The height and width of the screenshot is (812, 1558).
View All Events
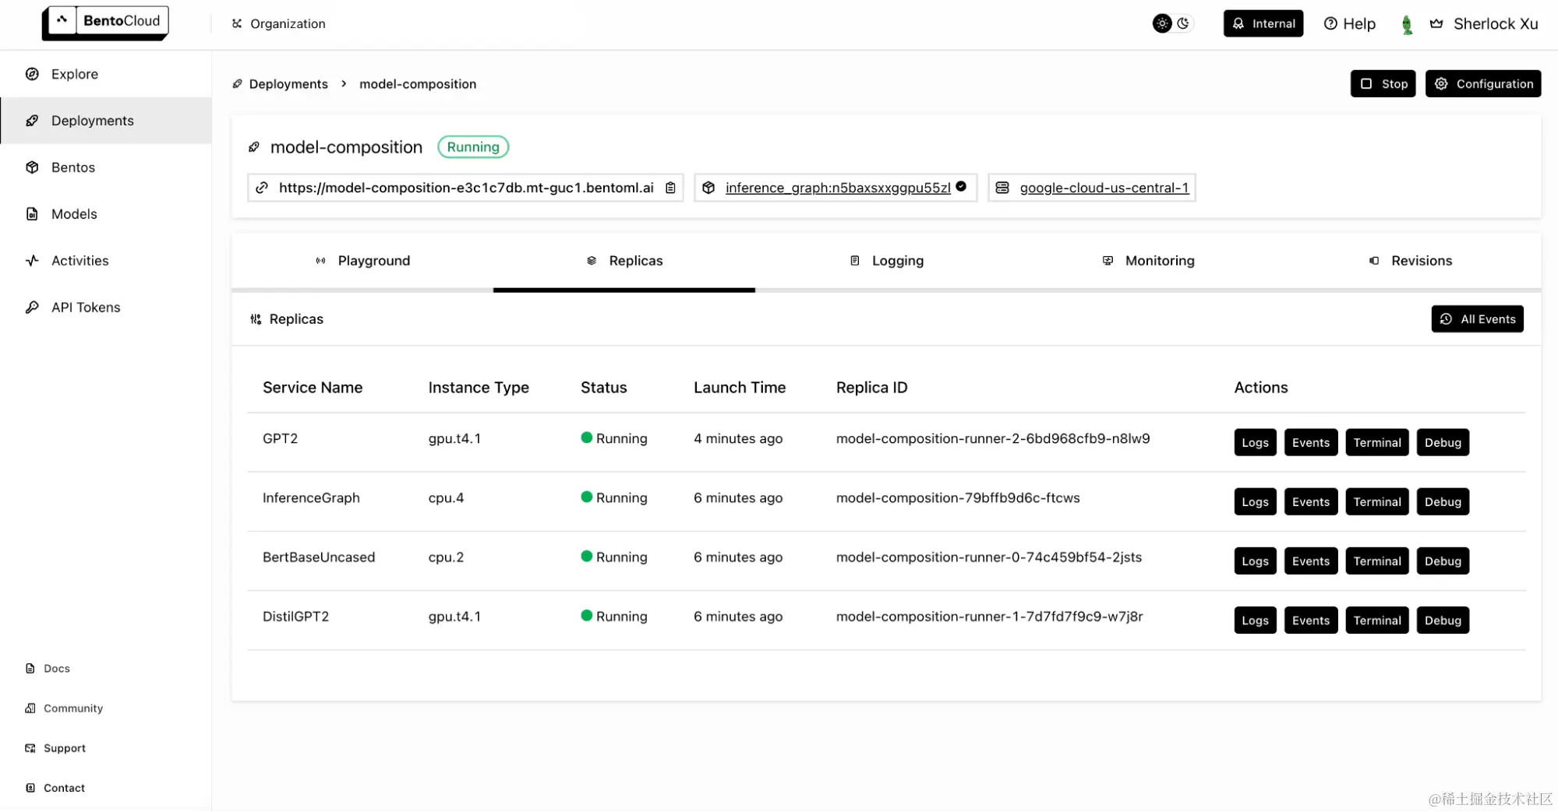click(x=1477, y=319)
